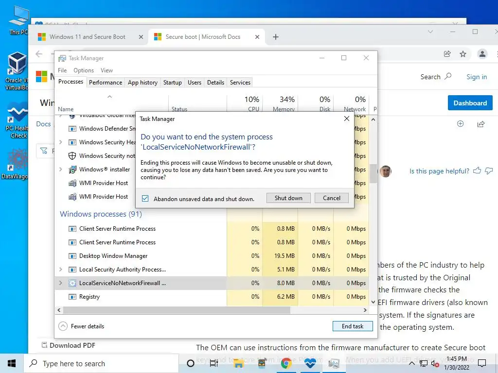
Task: Open browser profile avatar icon
Action: [x=482, y=54]
